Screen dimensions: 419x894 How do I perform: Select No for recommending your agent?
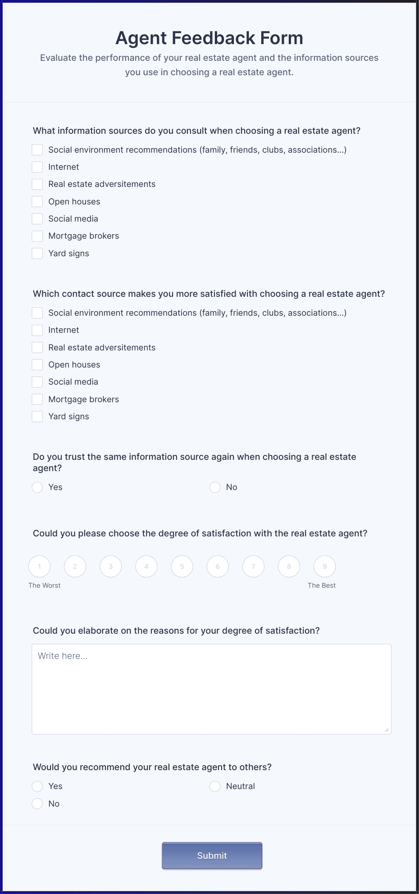click(x=37, y=804)
